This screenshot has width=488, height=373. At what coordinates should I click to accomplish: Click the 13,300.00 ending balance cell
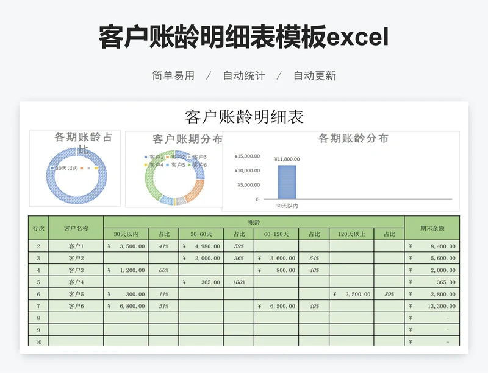432,306
